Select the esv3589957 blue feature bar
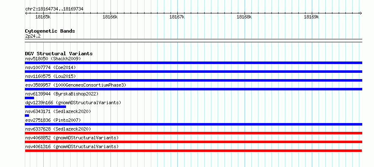374x167 pixels. (x=193, y=89)
